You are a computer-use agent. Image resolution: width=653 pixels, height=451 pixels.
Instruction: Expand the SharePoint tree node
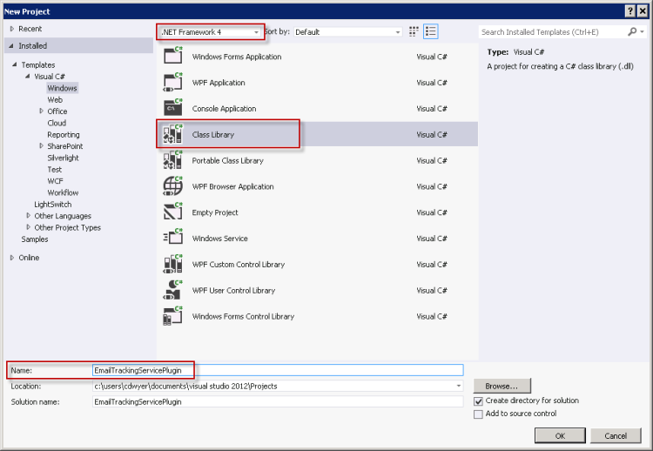(41, 145)
